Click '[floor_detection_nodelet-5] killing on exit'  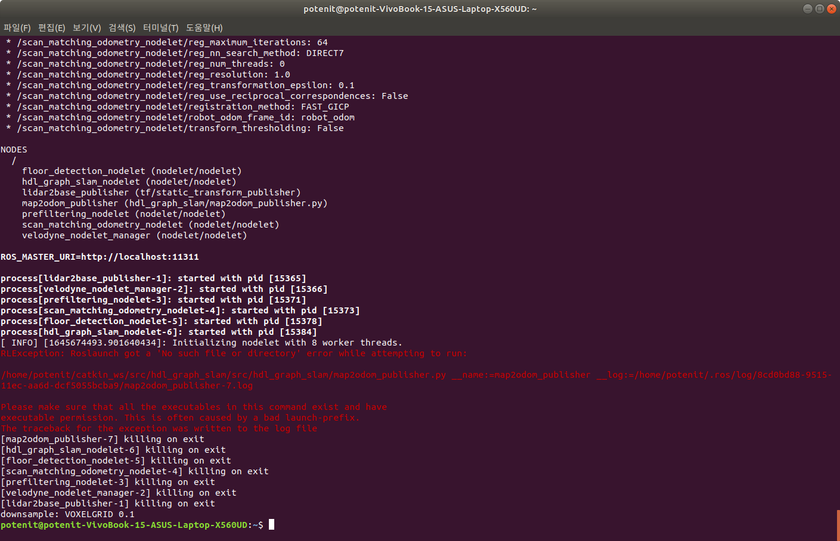tap(116, 461)
